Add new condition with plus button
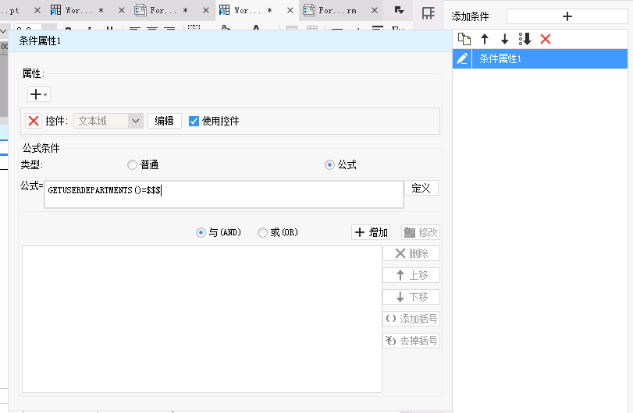Viewport: 633px width, 413px height. (x=567, y=16)
